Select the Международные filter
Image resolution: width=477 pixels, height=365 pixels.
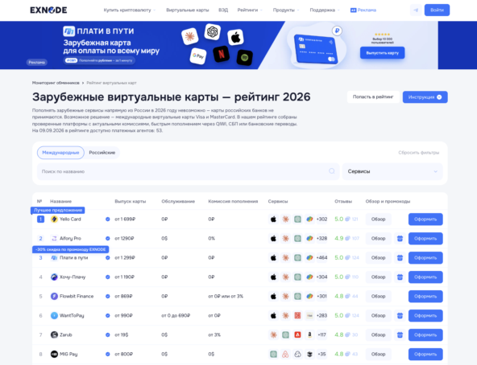[60, 153]
